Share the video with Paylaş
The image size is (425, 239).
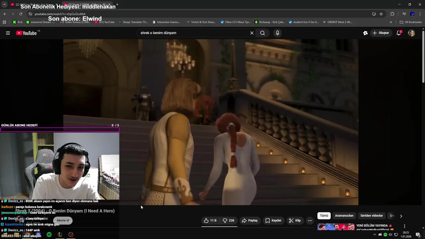[250, 220]
